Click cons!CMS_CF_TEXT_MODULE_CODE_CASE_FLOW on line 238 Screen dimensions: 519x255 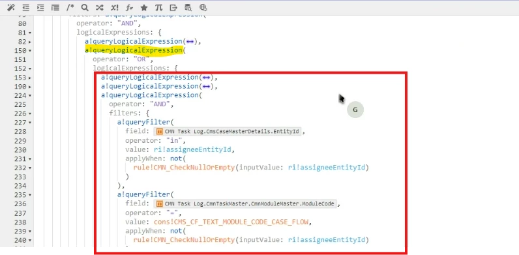[x=231, y=222]
